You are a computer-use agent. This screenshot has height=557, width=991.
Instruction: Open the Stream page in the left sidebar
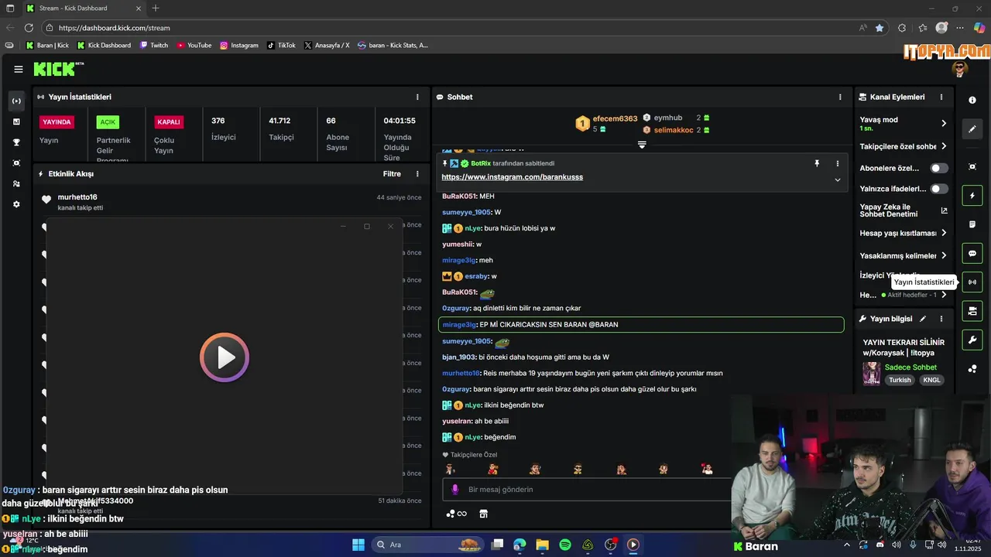16,101
